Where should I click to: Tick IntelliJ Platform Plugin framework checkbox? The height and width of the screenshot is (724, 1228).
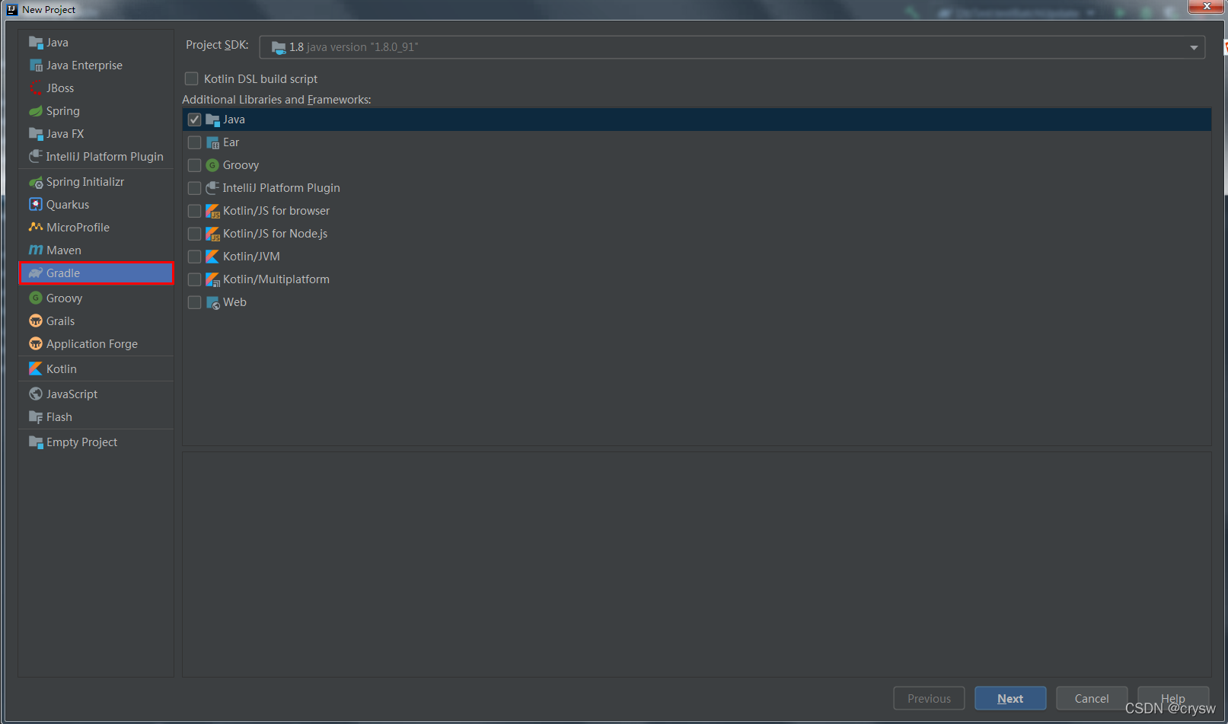[195, 188]
